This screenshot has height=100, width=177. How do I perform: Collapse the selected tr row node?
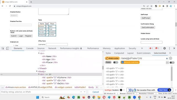(x=39, y=74)
